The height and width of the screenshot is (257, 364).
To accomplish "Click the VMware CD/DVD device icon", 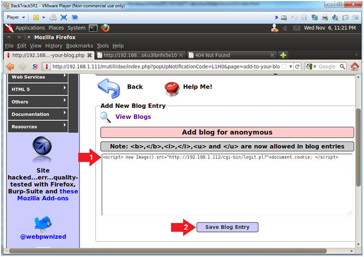I will (x=294, y=17).
